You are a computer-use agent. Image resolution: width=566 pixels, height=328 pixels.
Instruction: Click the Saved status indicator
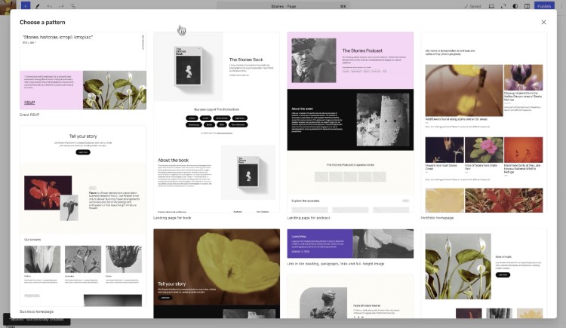point(472,6)
